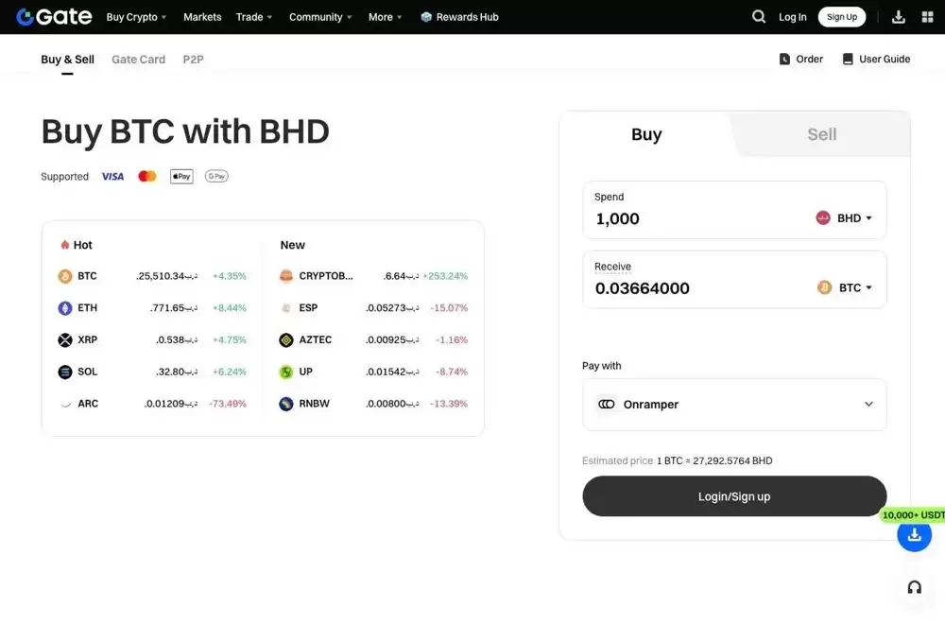This screenshot has height=624, width=945.
Task: Switch to the Gate Card tab
Action: click(138, 59)
